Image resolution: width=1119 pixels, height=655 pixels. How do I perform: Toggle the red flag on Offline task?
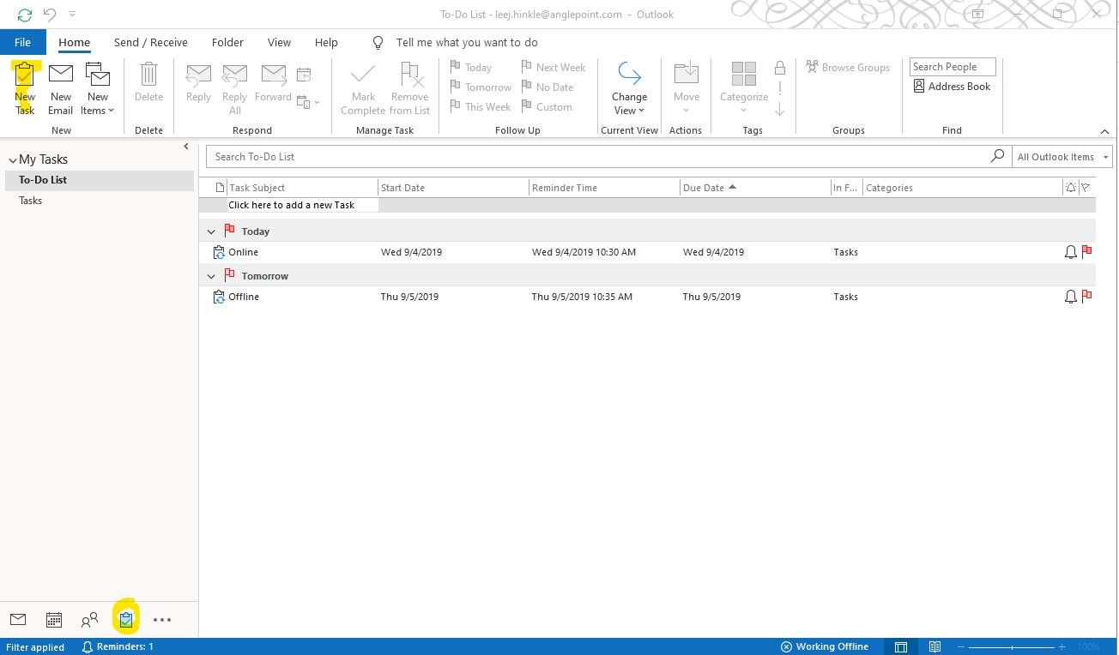(x=1086, y=297)
